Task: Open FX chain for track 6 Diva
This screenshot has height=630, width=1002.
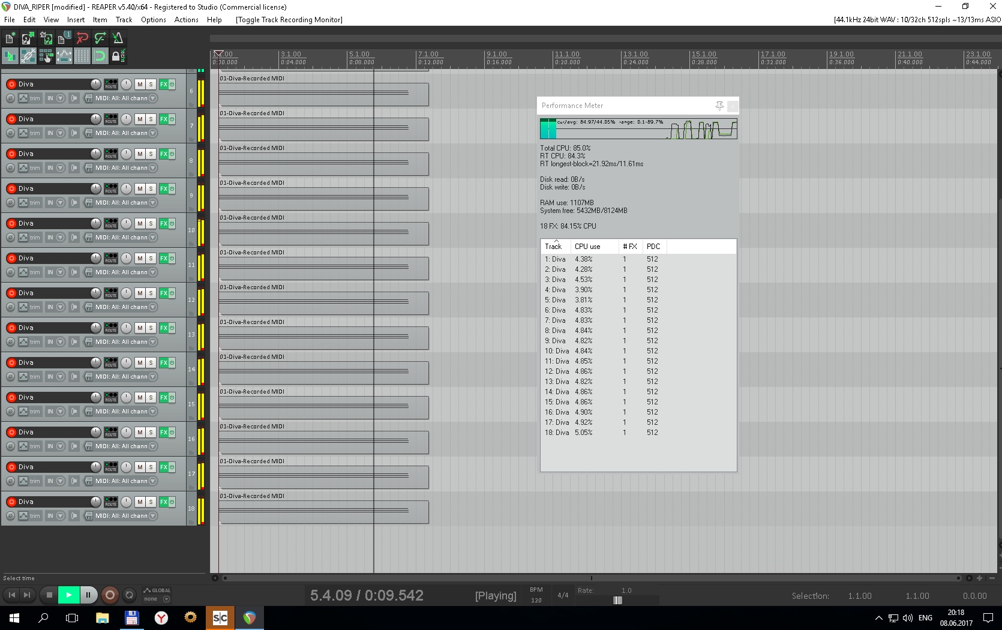Action: click(x=163, y=85)
